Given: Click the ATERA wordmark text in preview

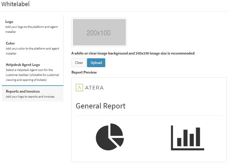Looking at the screenshot, I should [94, 88].
